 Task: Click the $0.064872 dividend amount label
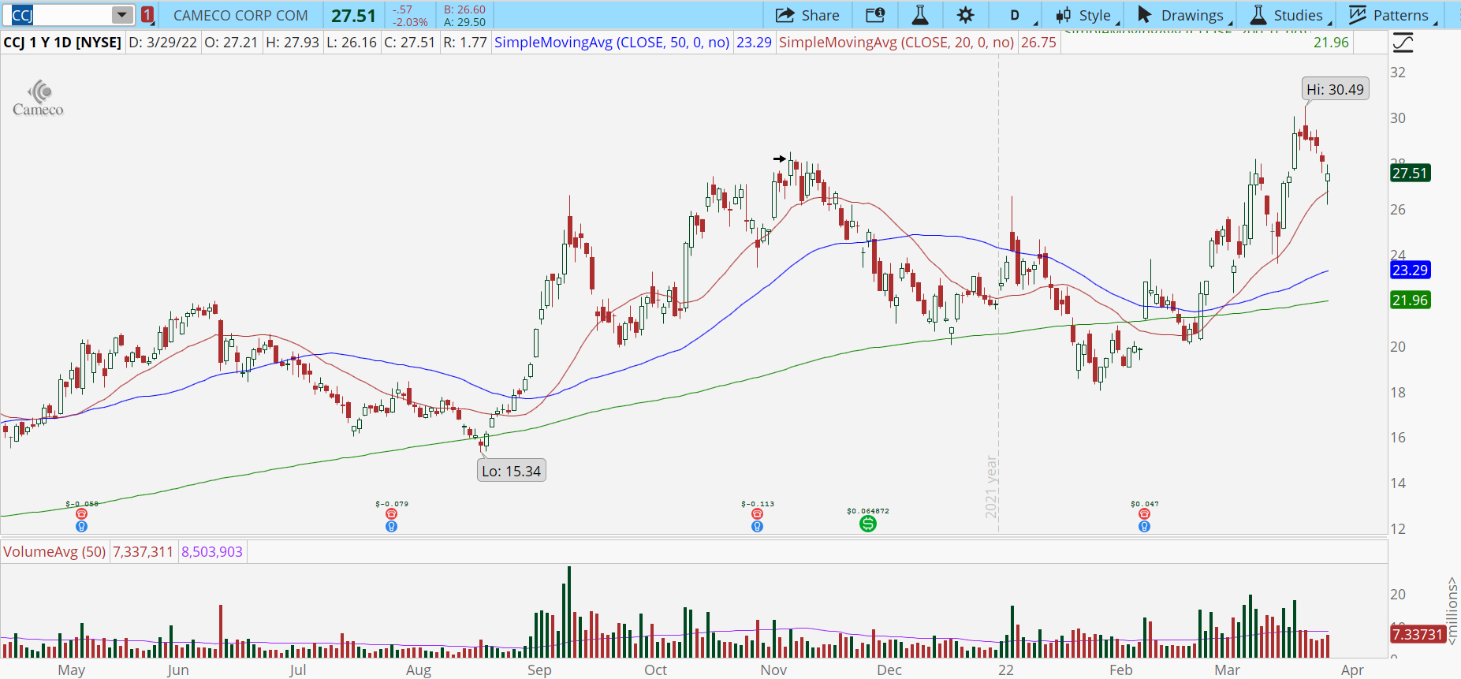click(x=867, y=511)
